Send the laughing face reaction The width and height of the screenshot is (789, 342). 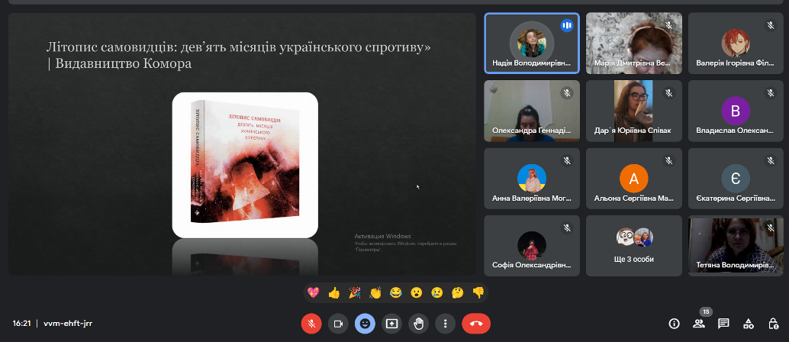pos(395,292)
